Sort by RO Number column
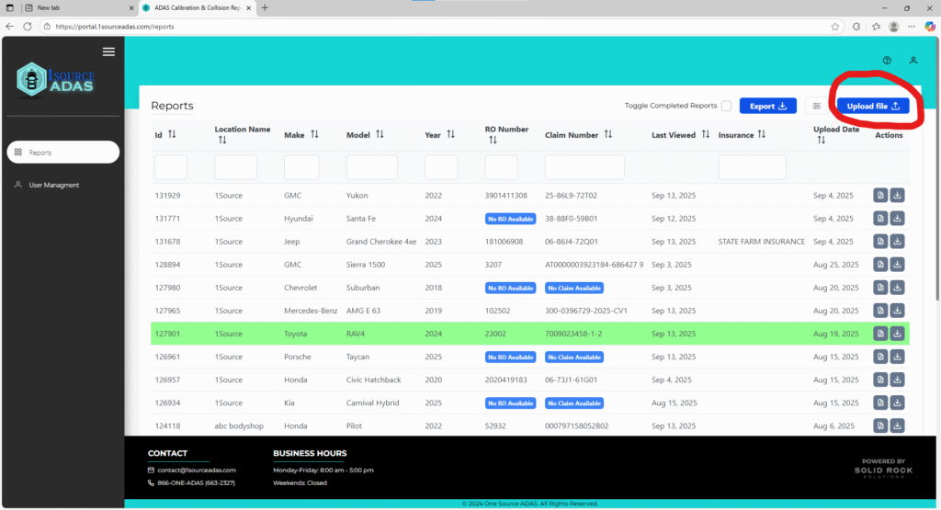This screenshot has height=510, width=941. (x=493, y=141)
